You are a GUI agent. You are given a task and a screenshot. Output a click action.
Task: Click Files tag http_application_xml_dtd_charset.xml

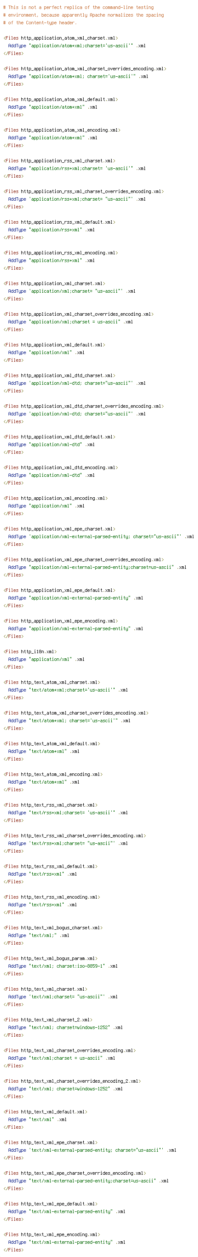point(59,376)
